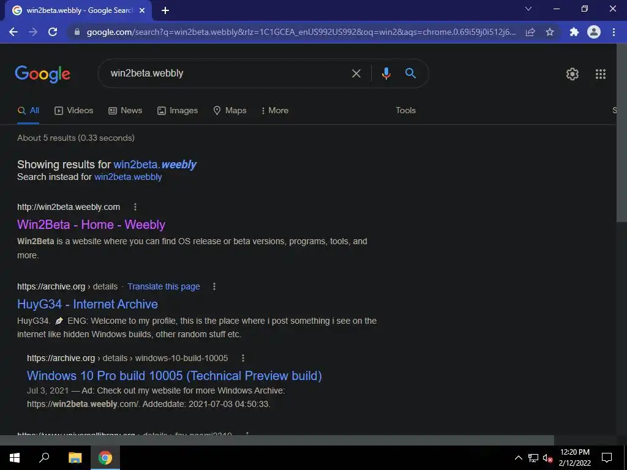This screenshot has width=627, height=470.
Task: Close the win2beta.webbly Google Search tab
Action: 142,10
